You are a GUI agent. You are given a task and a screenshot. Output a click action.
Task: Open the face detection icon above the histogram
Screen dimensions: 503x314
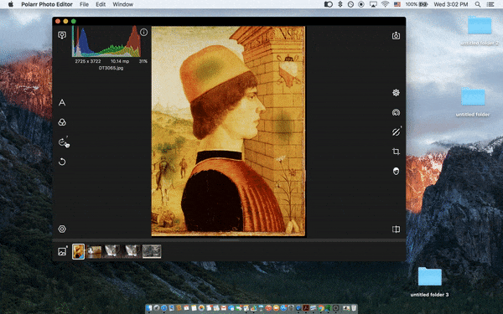click(62, 34)
